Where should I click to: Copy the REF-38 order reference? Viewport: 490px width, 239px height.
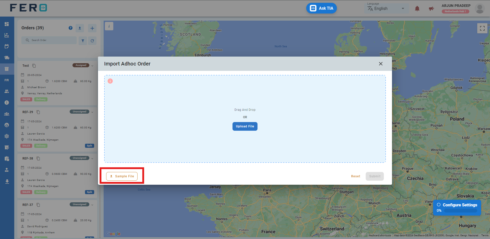[x=38, y=158]
